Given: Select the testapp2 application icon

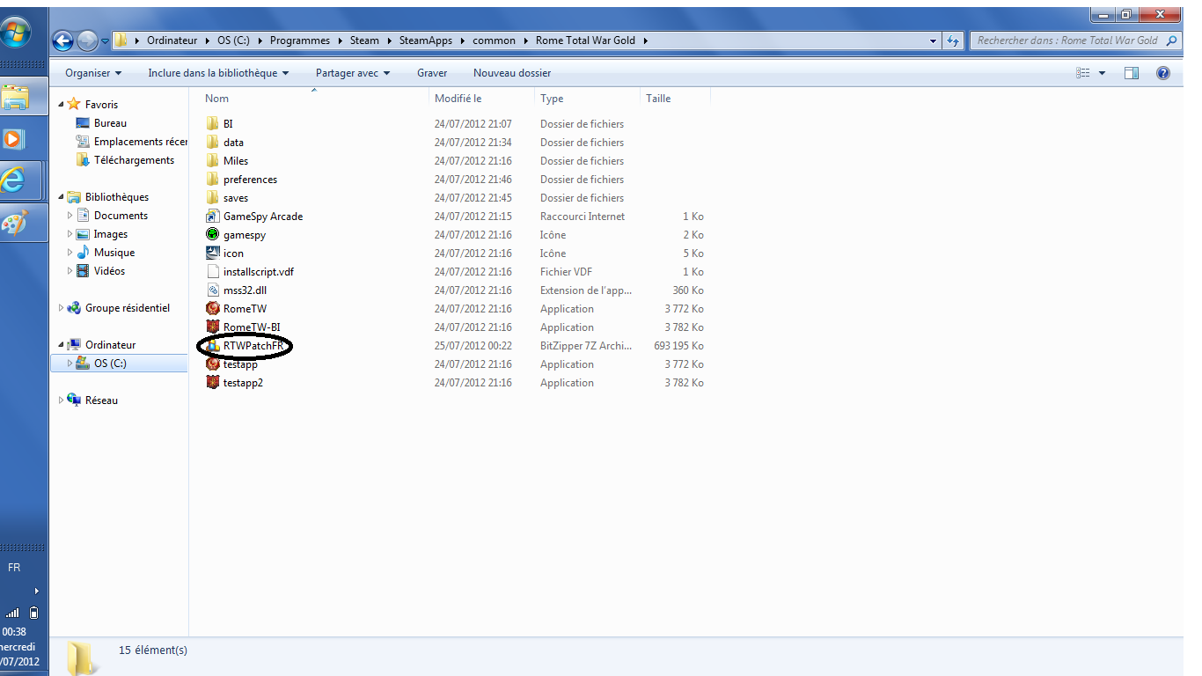Looking at the screenshot, I should (x=212, y=383).
